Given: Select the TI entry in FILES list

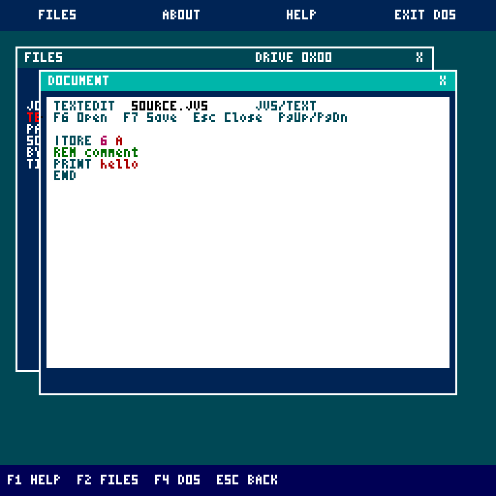Looking at the screenshot, I should coord(33,164).
